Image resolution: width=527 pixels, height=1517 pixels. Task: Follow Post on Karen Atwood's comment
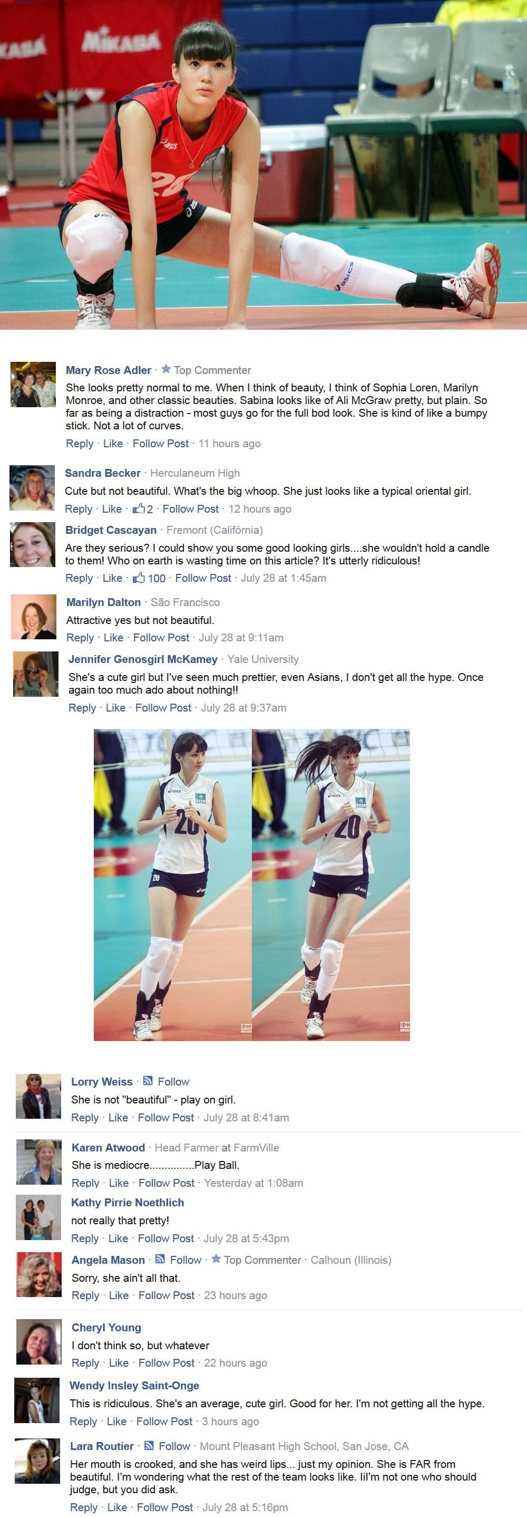[x=167, y=1183]
